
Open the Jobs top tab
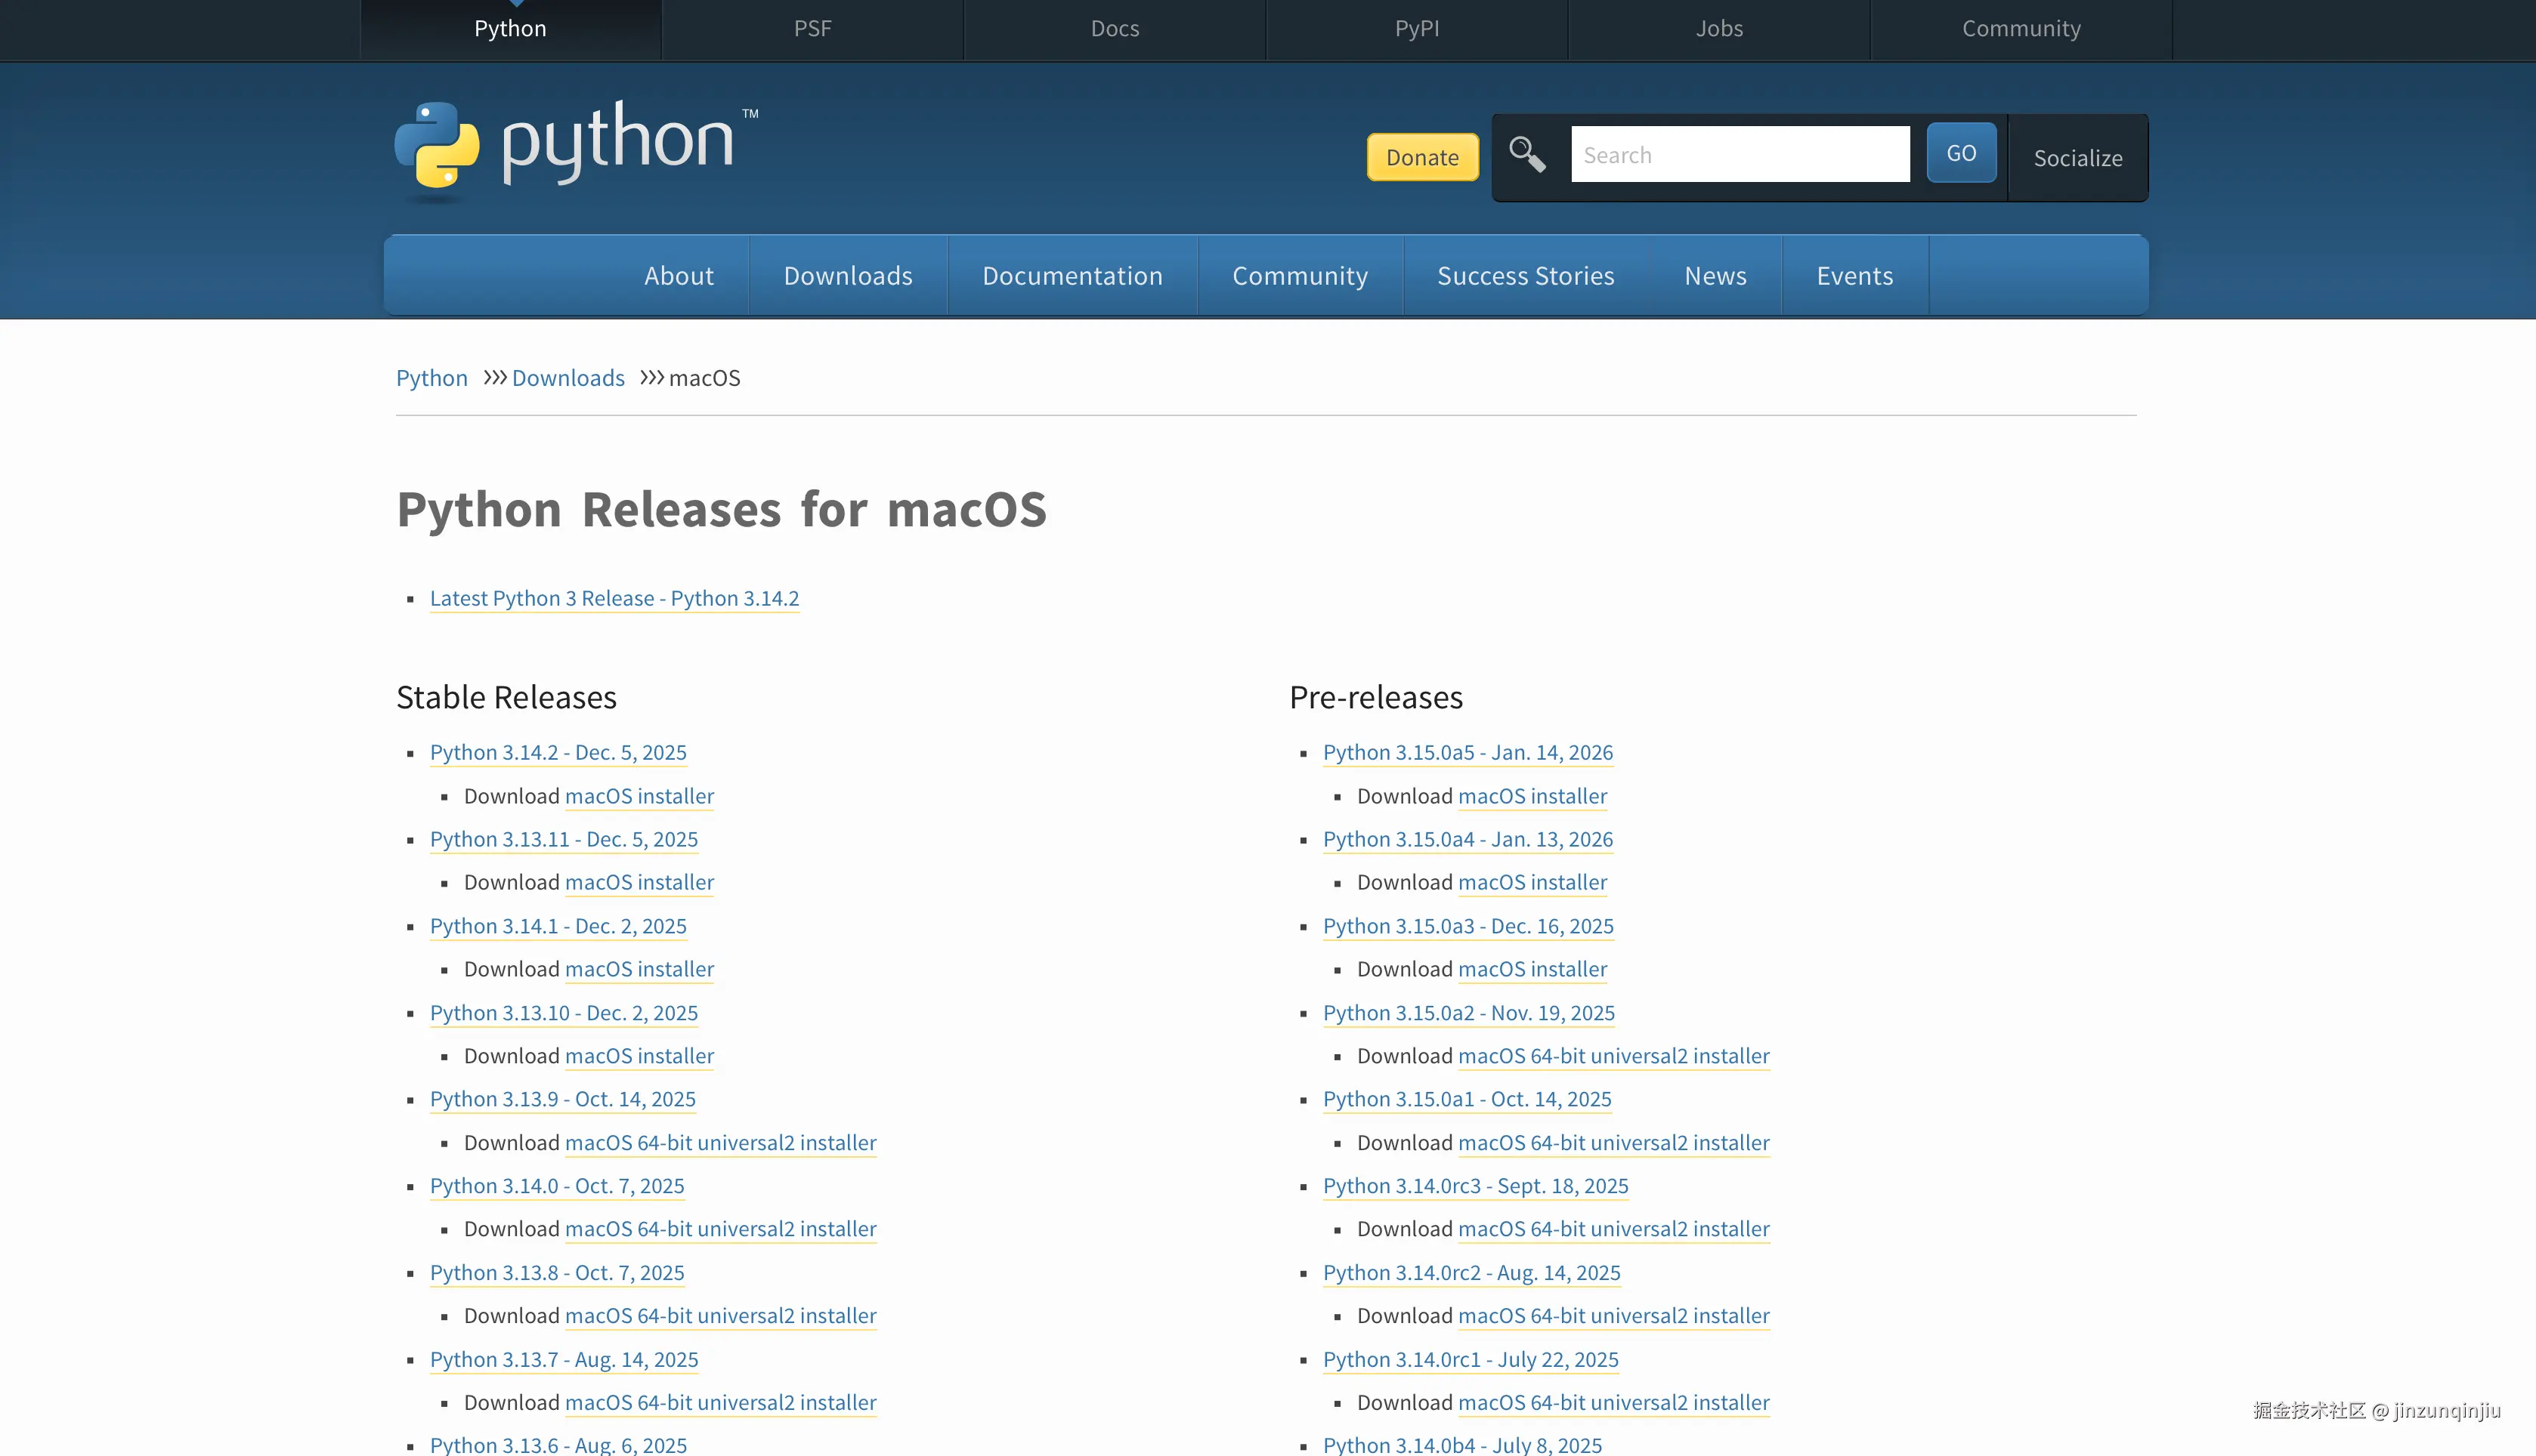[x=1718, y=29]
